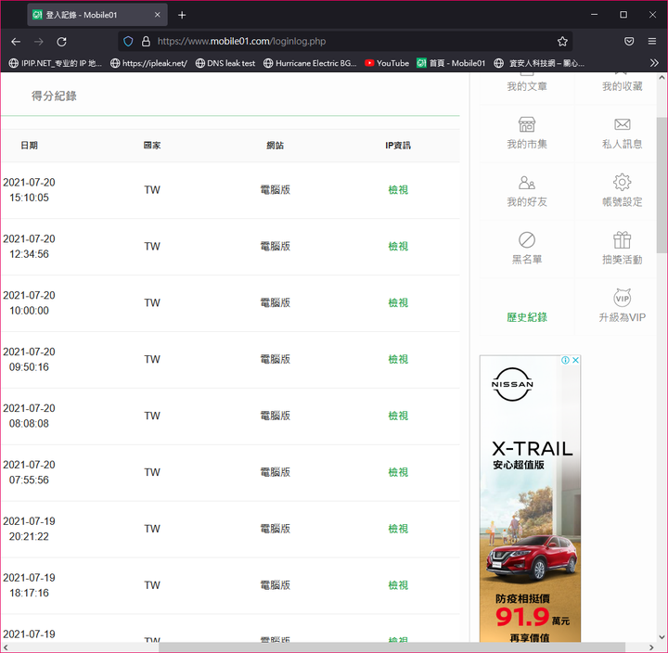View IP info for 2021-07-20 09:50:16 login

[398, 360]
